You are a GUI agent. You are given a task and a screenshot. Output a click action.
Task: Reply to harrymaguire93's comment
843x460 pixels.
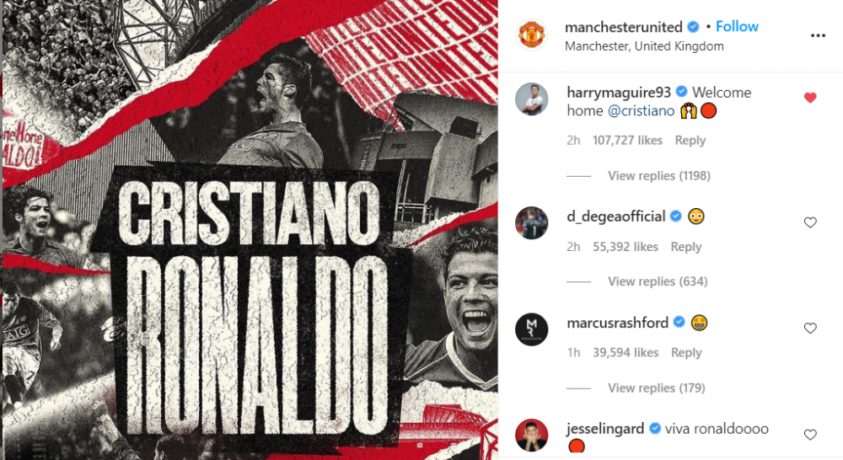coord(690,140)
